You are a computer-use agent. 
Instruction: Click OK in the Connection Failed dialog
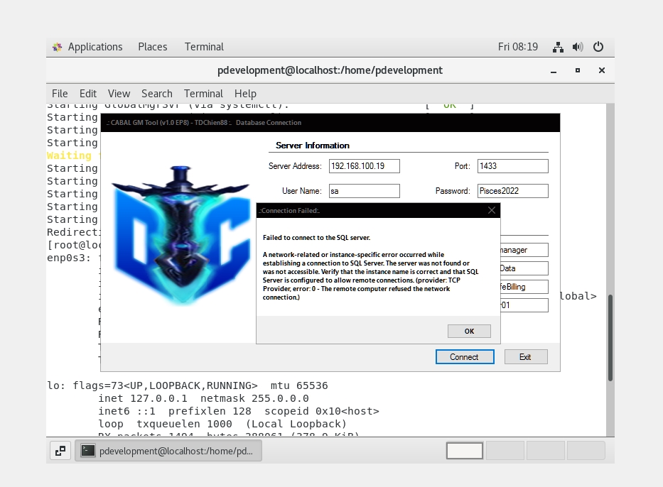(x=469, y=331)
